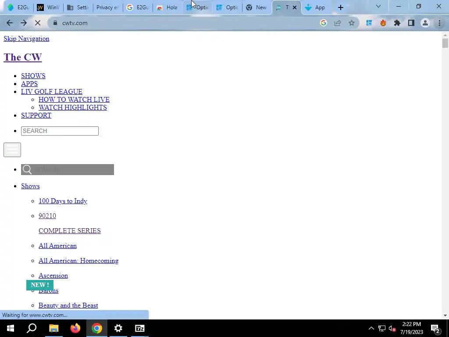Go back using browser back arrow

point(10,23)
